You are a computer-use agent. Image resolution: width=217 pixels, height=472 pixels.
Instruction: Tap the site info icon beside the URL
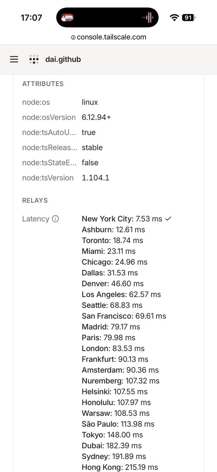pos(73,37)
